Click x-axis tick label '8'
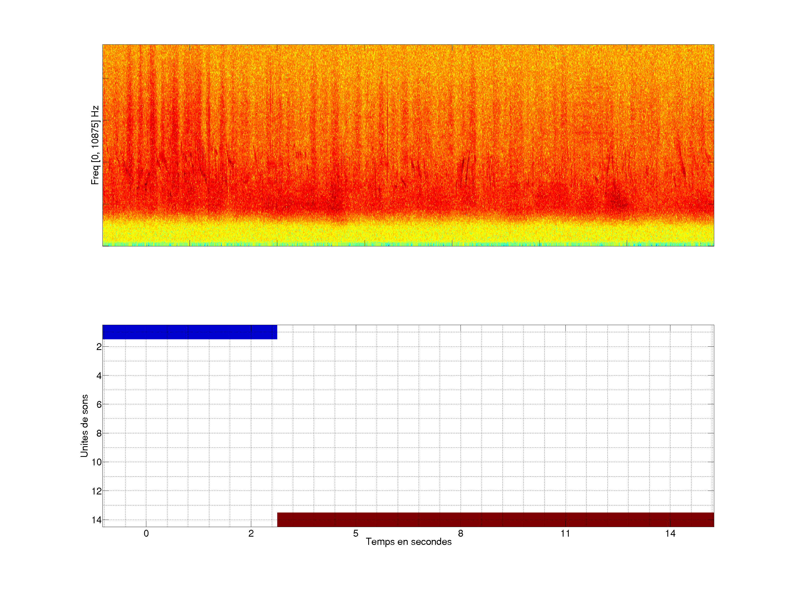 (461, 533)
